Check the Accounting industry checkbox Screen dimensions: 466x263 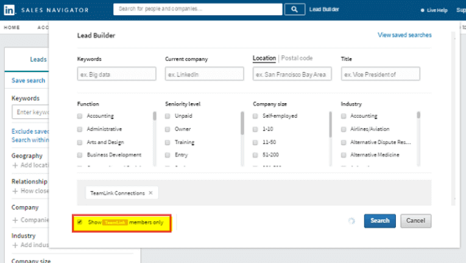(x=344, y=116)
